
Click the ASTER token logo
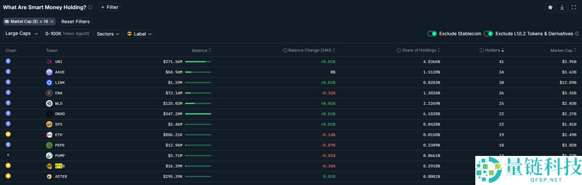coord(49,176)
